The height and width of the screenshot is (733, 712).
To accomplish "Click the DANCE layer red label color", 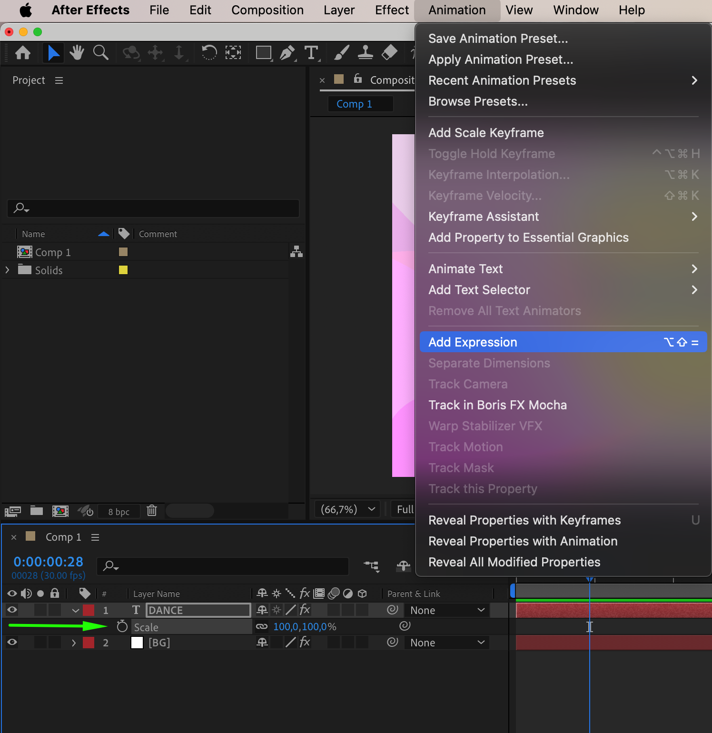I will [89, 610].
